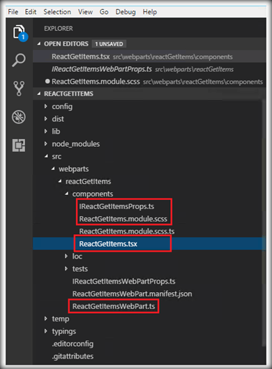
Task: Expand the lib folder
Action: point(46,131)
